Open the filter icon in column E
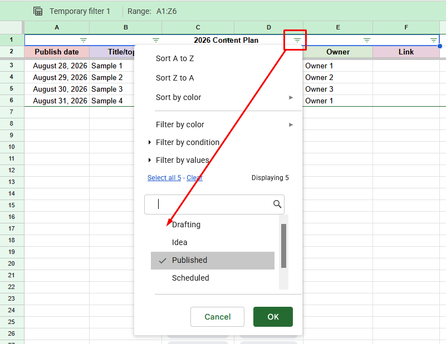Screen dimensions: 446x344 coord(367,41)
